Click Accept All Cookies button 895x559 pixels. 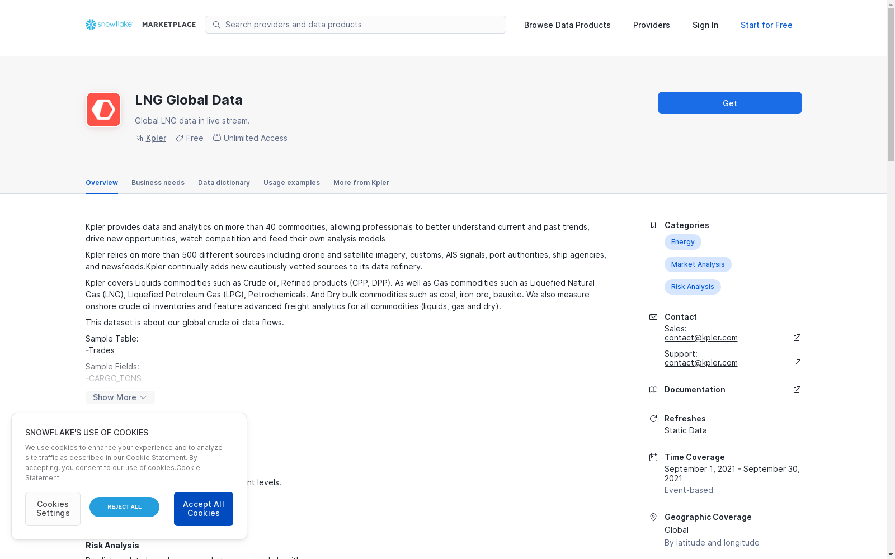204,509
